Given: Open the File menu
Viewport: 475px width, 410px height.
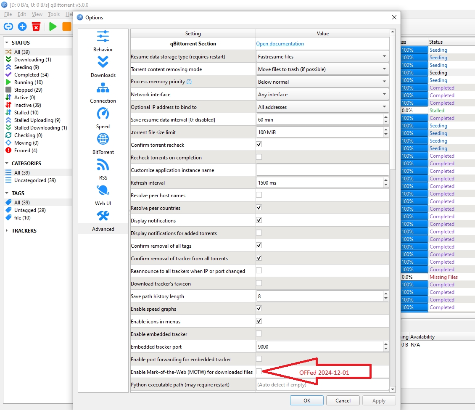Looking at the screenshot, I should point(8,14).
